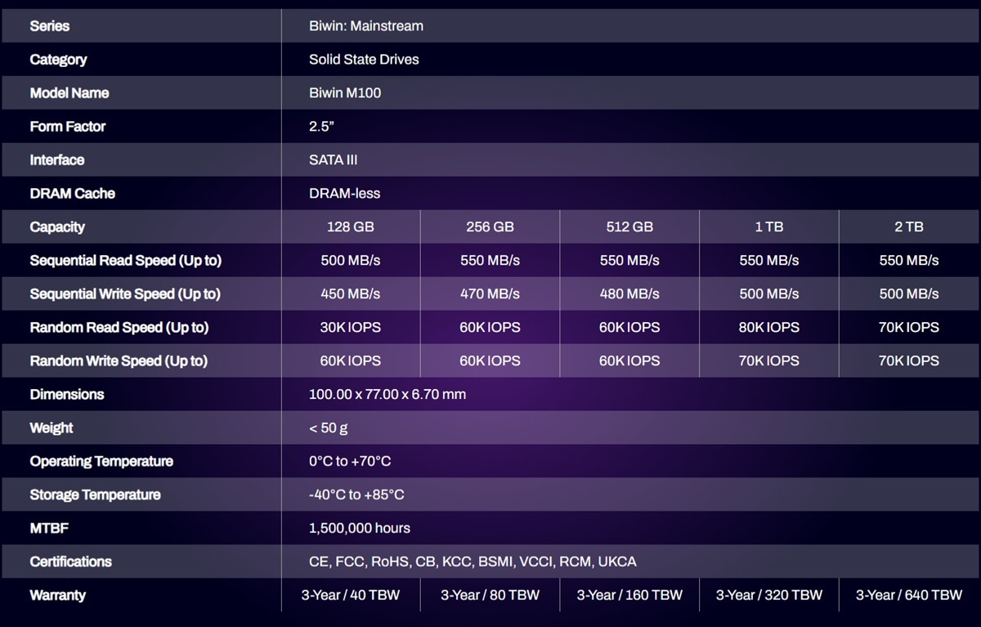Click the 2 TB capacity column header

tap(908, 227)
